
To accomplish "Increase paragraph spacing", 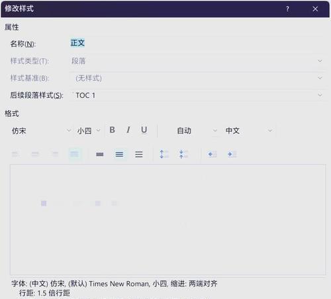I will pyautogui.click(x=164, y=154).
